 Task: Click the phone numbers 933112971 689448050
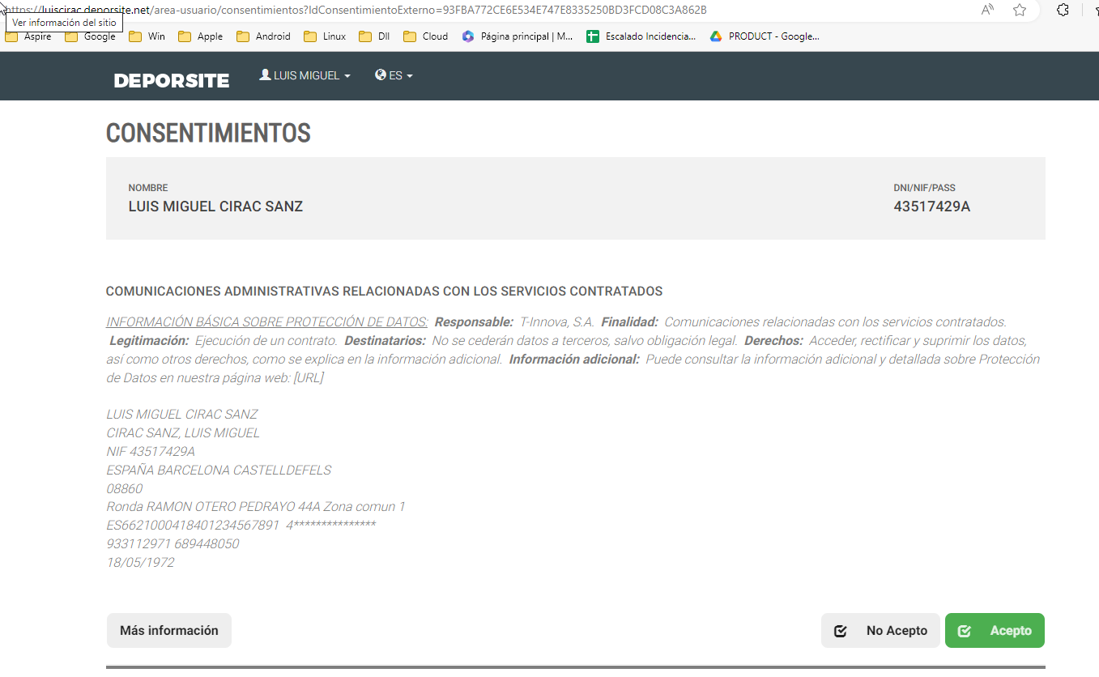173,544
